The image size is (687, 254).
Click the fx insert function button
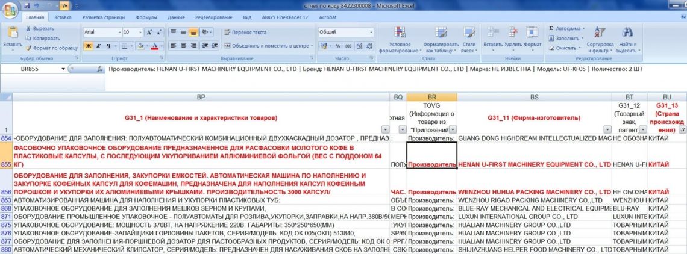[x=100, y=69]
